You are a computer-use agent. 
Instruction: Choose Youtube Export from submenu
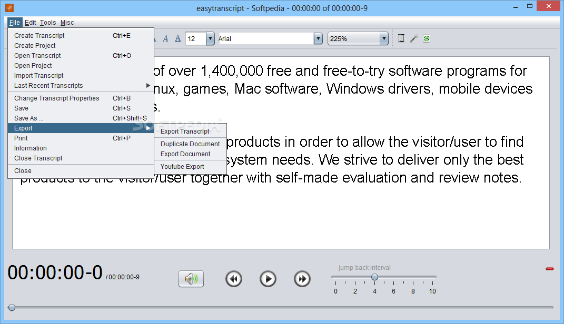(190, 167)
